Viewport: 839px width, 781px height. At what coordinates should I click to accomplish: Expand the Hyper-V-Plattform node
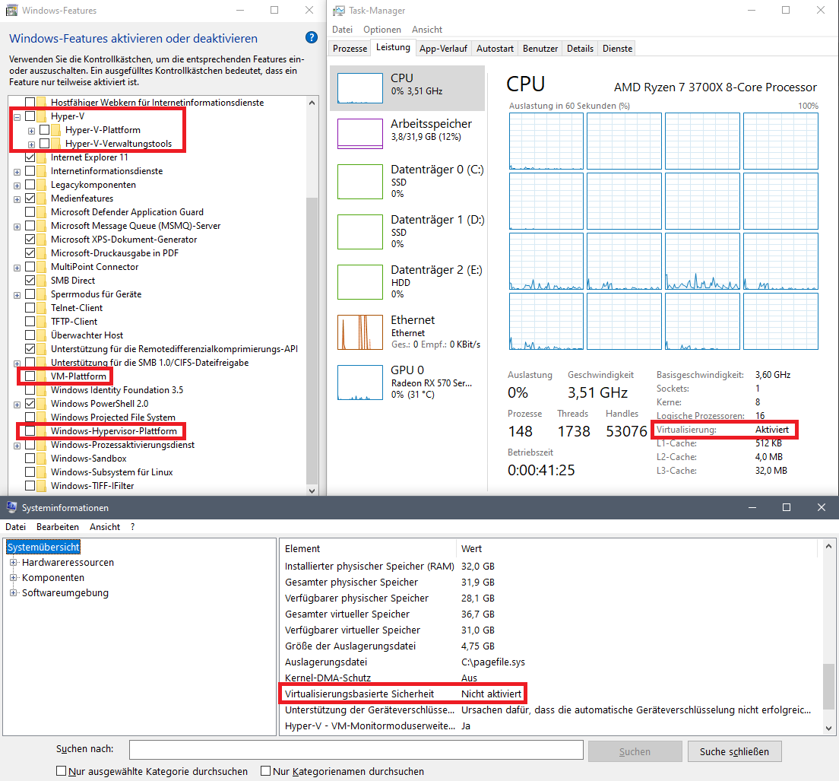[x=32, y=131]
